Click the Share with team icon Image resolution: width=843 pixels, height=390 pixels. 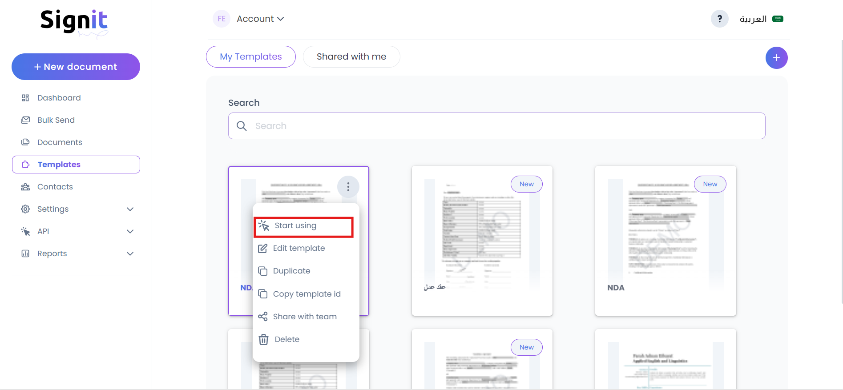[x=263, y=317]
